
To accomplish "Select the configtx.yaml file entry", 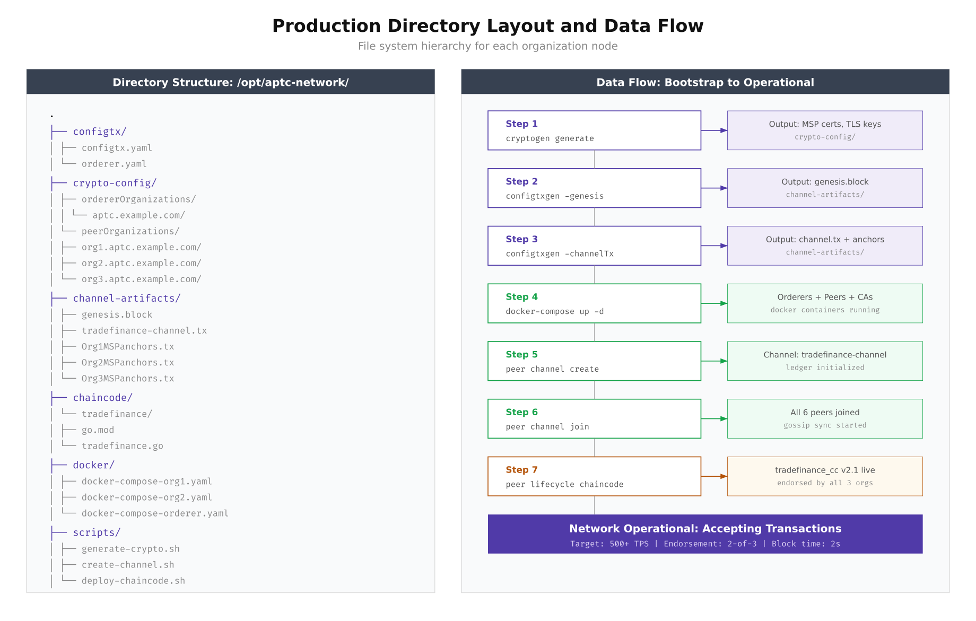I will click(x=116, y=147).
